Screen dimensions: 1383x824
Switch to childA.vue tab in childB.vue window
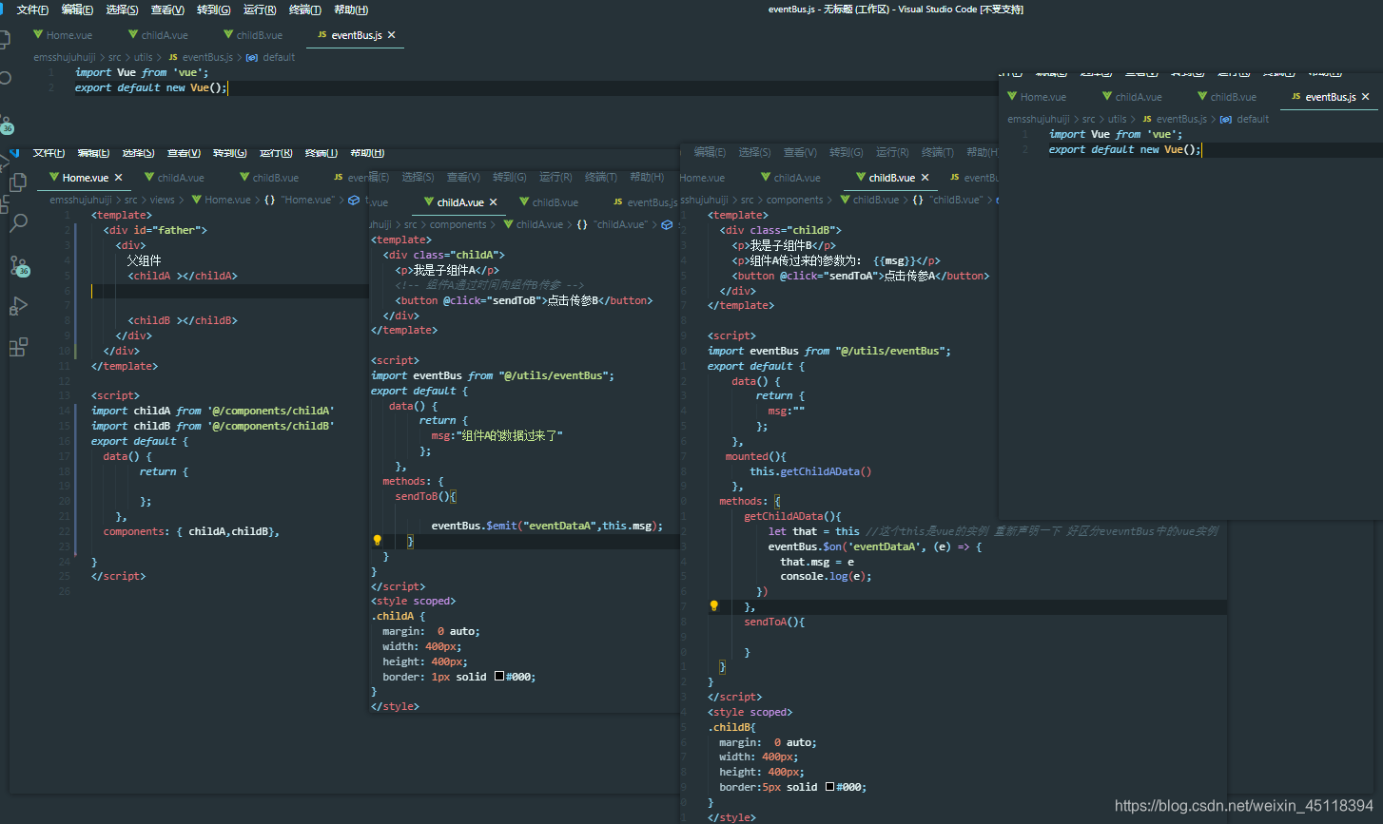796,178
